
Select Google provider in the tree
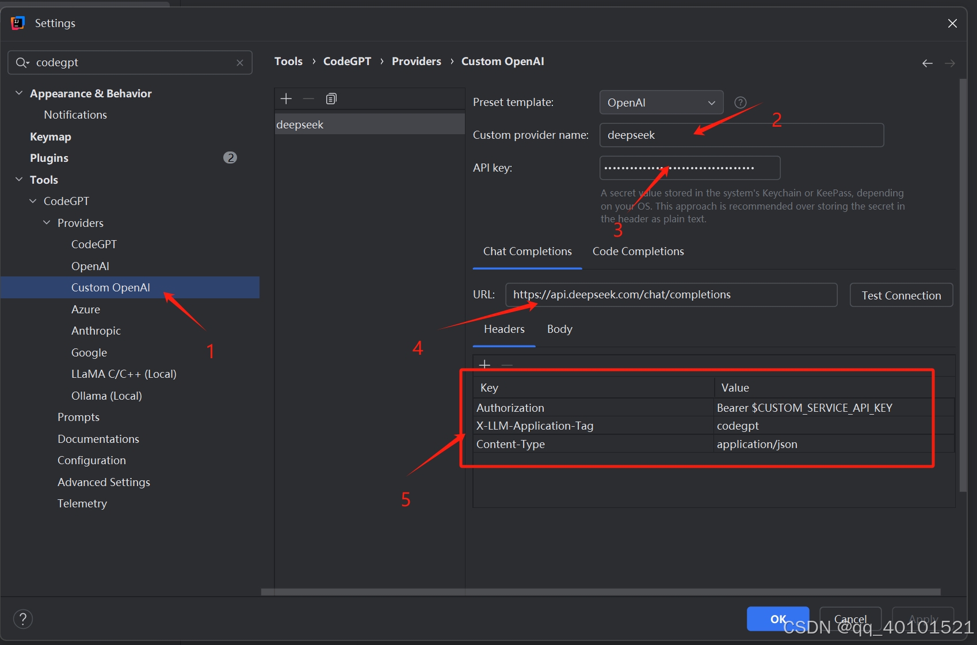click(89, 352)
